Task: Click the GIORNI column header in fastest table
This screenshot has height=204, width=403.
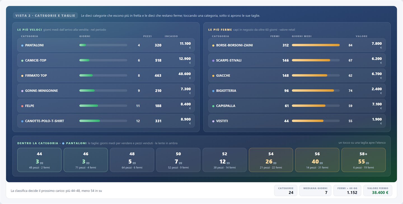Action: [x=85, y=36]
